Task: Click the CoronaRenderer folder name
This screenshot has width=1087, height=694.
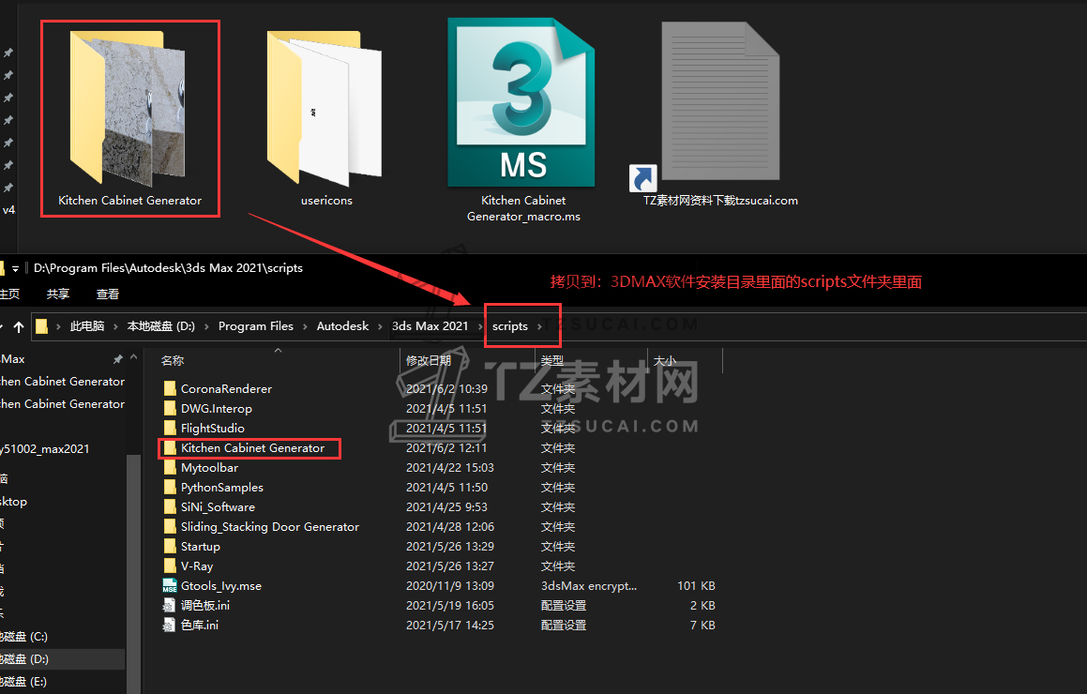Action: 226,389
